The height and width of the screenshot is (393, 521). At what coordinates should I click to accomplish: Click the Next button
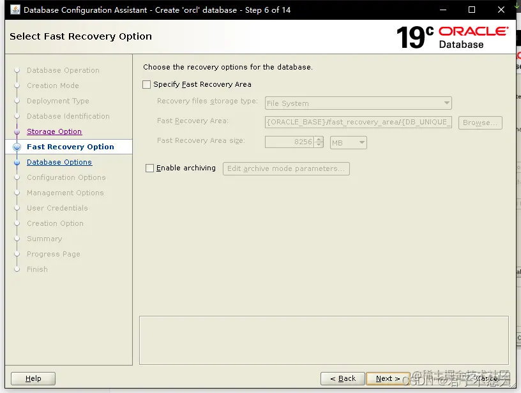click(388, 378)
